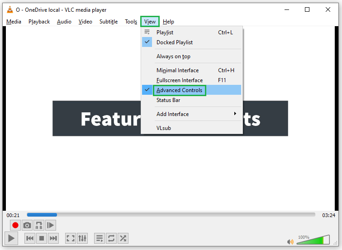
Task: Open the Subtitle menu
Action: click(x=109, y=22)
